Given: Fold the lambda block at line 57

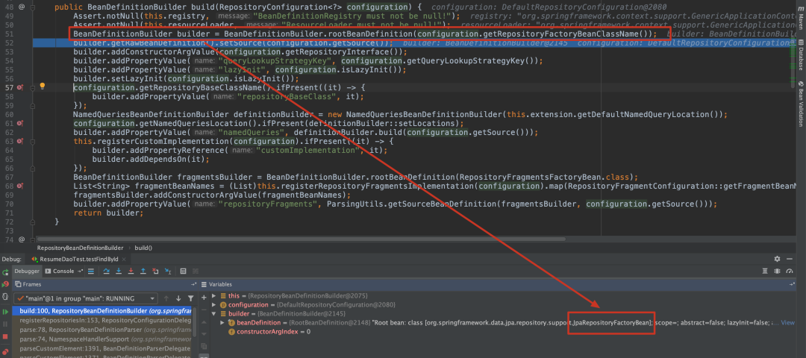Looking at the screenshot, I should (32, 88).
